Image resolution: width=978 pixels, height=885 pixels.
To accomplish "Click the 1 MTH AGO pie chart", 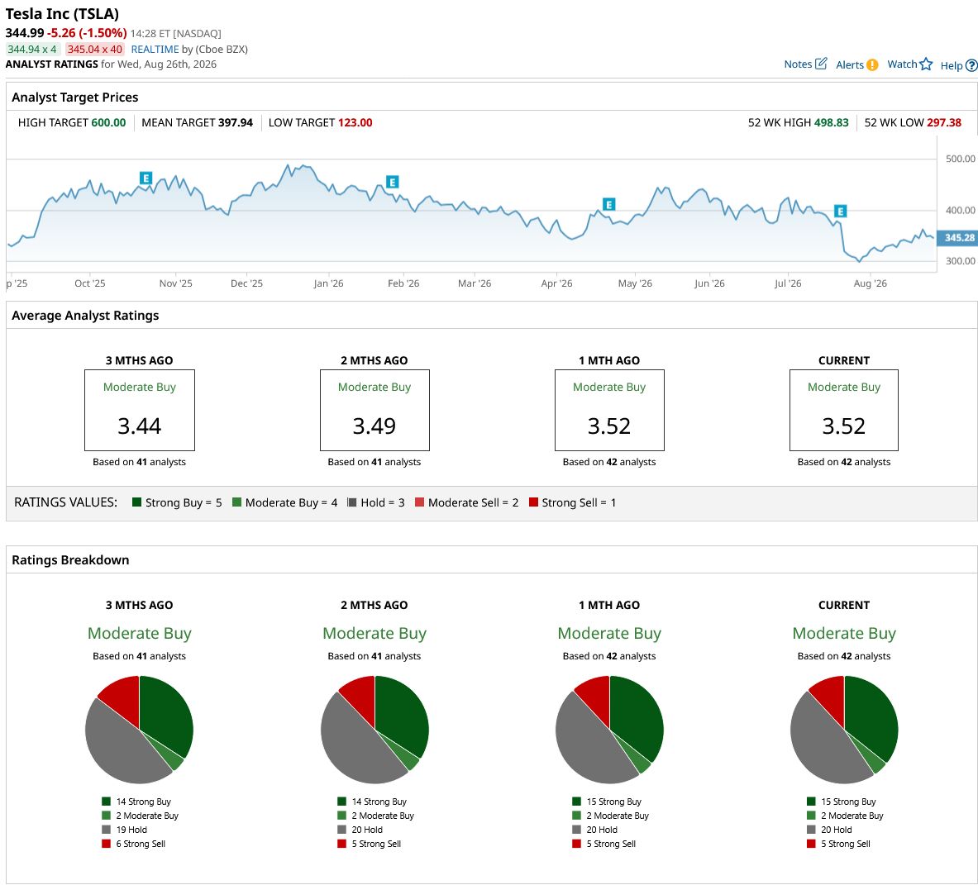I will pyautogui.click(x=609, y=730).
